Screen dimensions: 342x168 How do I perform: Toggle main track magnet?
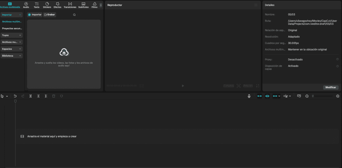point(260,96)
